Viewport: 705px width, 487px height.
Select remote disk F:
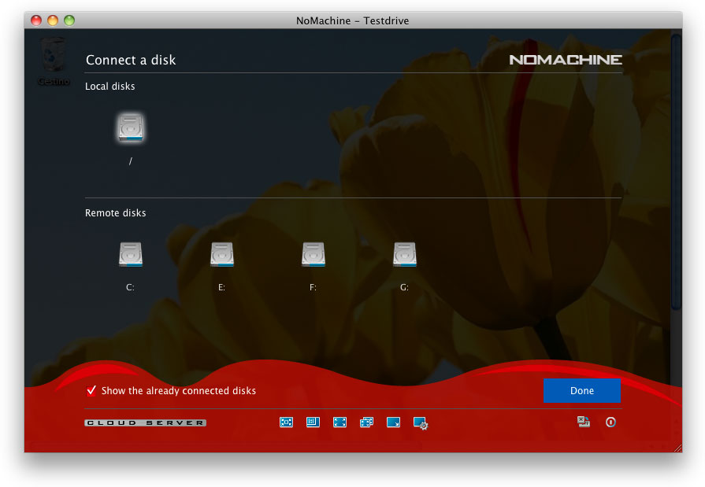click(314, 255)
